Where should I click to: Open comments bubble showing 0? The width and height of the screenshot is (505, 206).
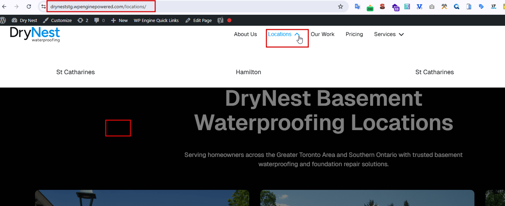pyautogui.click(x=100, y=20)
